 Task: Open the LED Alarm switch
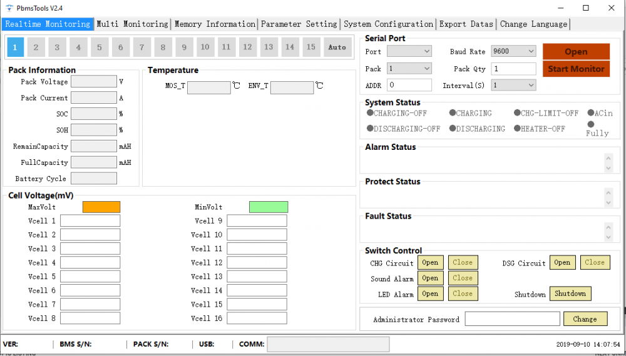(431, 294)
